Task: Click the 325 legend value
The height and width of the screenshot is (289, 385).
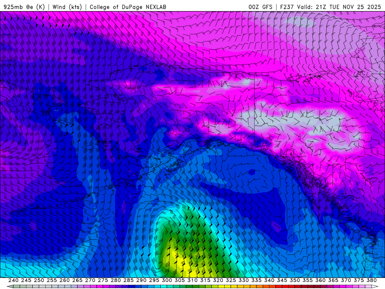Action: pos(231,280)
